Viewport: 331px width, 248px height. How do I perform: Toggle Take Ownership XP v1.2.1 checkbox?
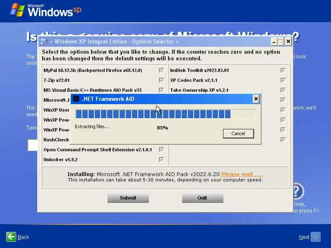[283, 90]
